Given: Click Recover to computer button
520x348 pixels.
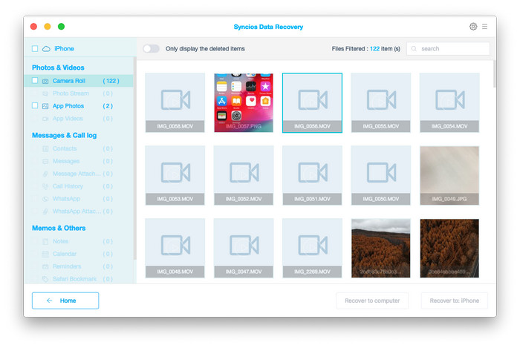Looking at the screenshot, I should tap(372, 301).
